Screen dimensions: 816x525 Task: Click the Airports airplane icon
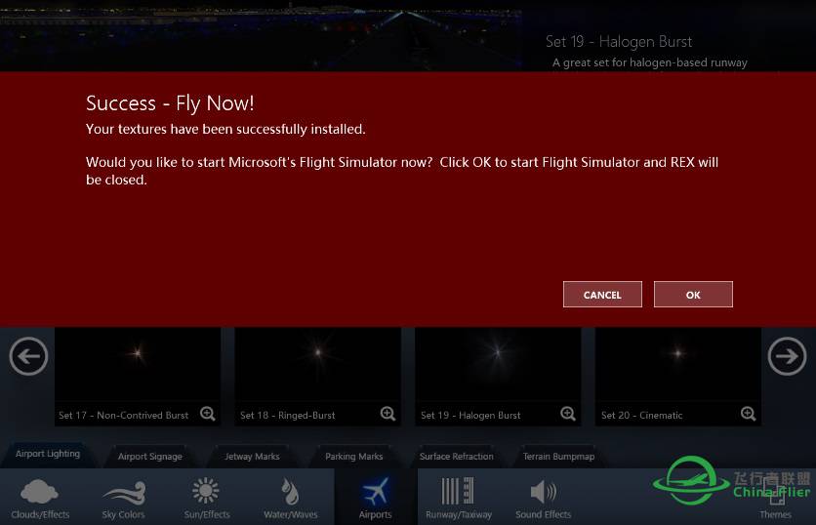(x=375, y=491)
